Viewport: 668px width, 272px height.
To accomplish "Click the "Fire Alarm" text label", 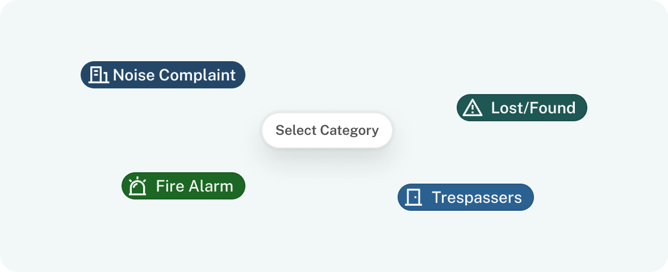I will (195, 186).
